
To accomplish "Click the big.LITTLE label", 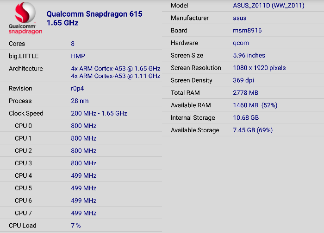I will pos(24,56).
